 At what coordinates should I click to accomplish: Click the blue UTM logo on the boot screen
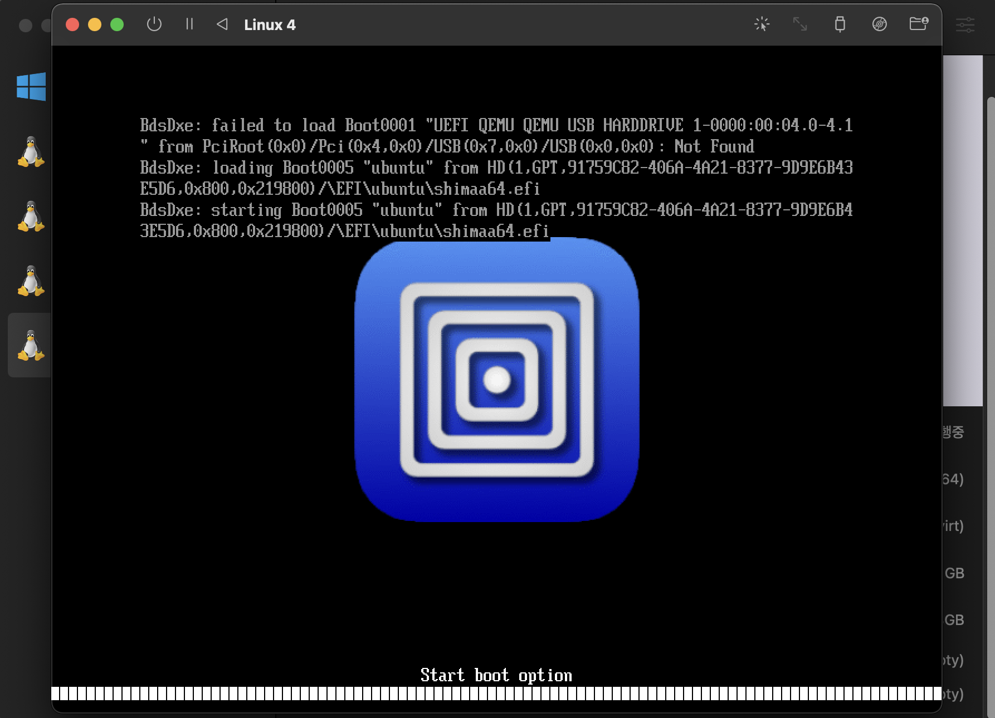pyautogui.click(x=497, y=380)
